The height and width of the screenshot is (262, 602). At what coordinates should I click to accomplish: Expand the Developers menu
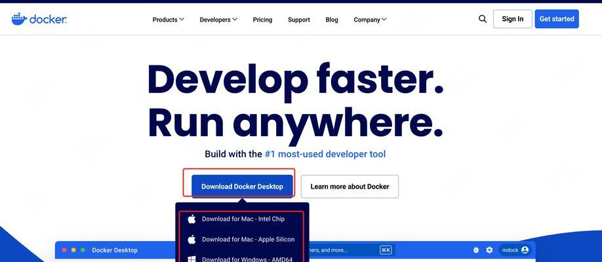click(218, 20)
